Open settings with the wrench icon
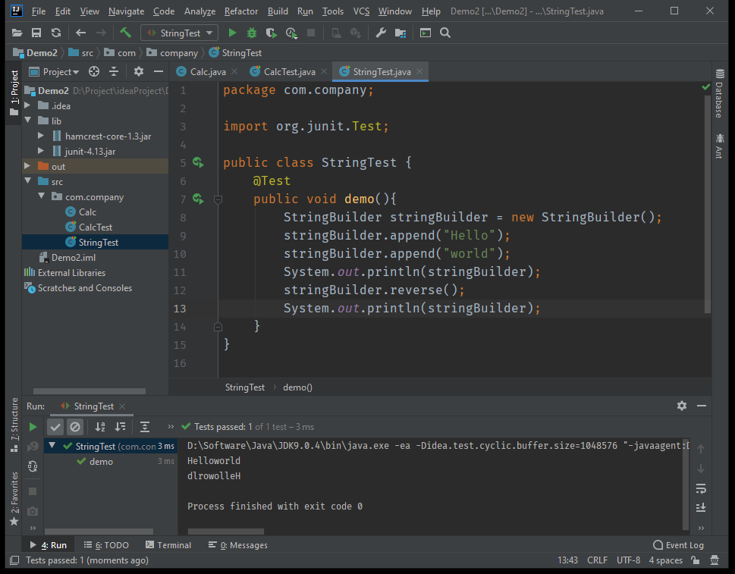This screenshot has height=574, width=735. (x=381, y=33)
